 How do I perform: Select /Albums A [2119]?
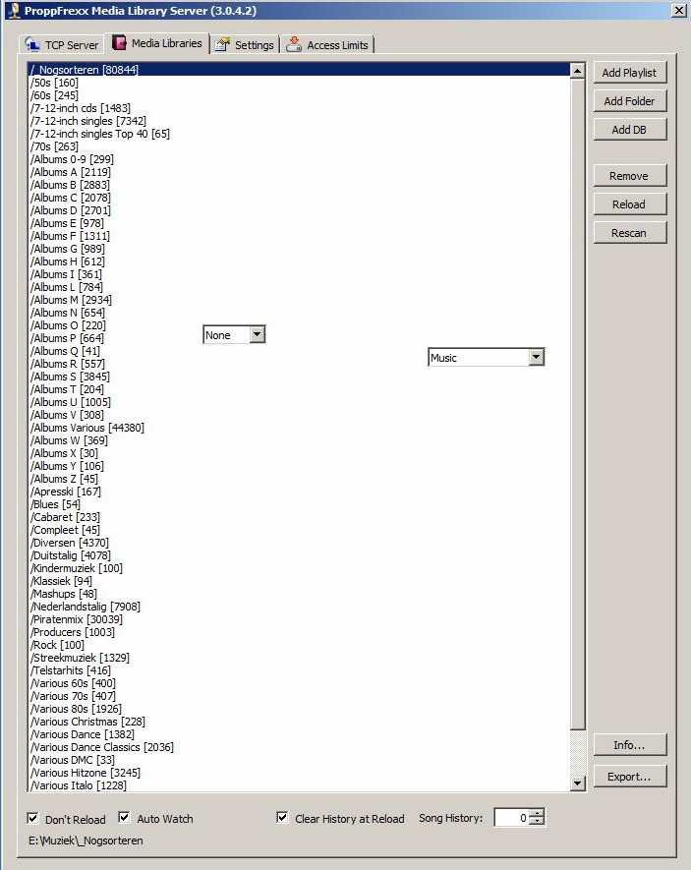point(299,172)
